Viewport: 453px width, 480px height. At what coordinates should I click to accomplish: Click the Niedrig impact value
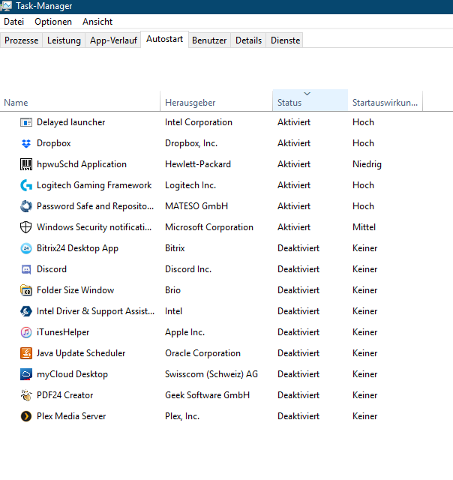(367, 164)
